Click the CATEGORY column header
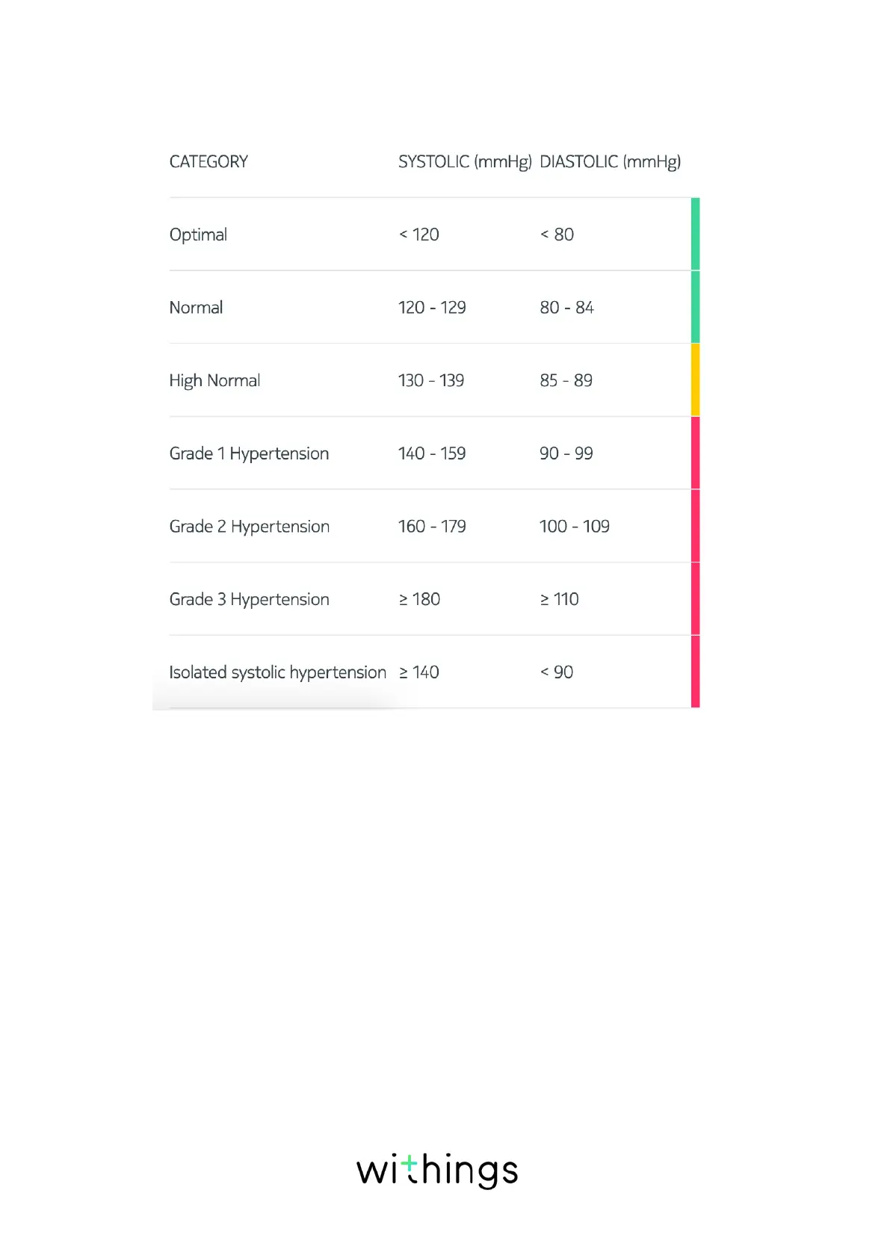 tap(208, 162)
